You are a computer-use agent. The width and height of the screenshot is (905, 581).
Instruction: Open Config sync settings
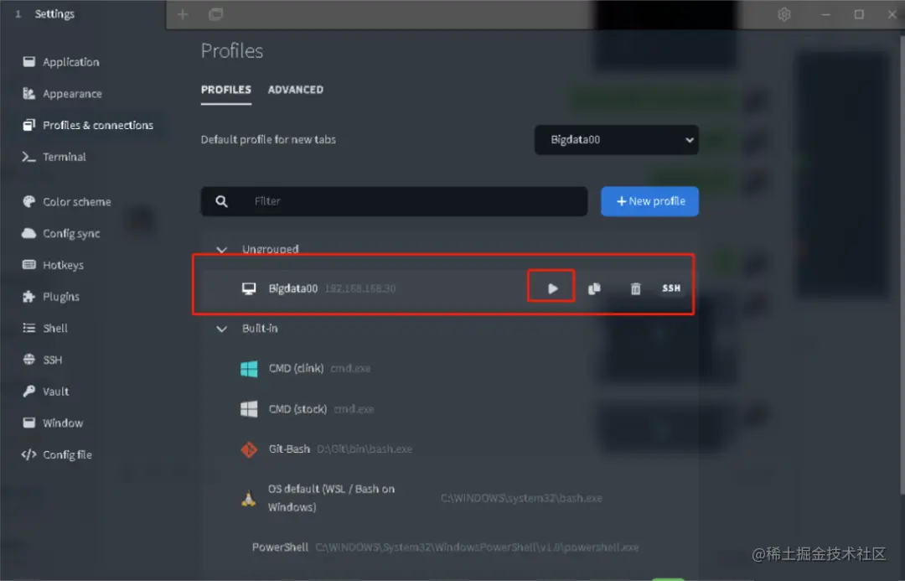pos(60,233)
